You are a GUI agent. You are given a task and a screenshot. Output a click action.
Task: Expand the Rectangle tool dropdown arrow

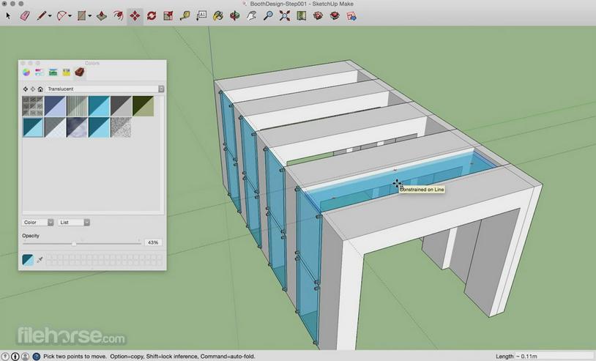[90, 16]
